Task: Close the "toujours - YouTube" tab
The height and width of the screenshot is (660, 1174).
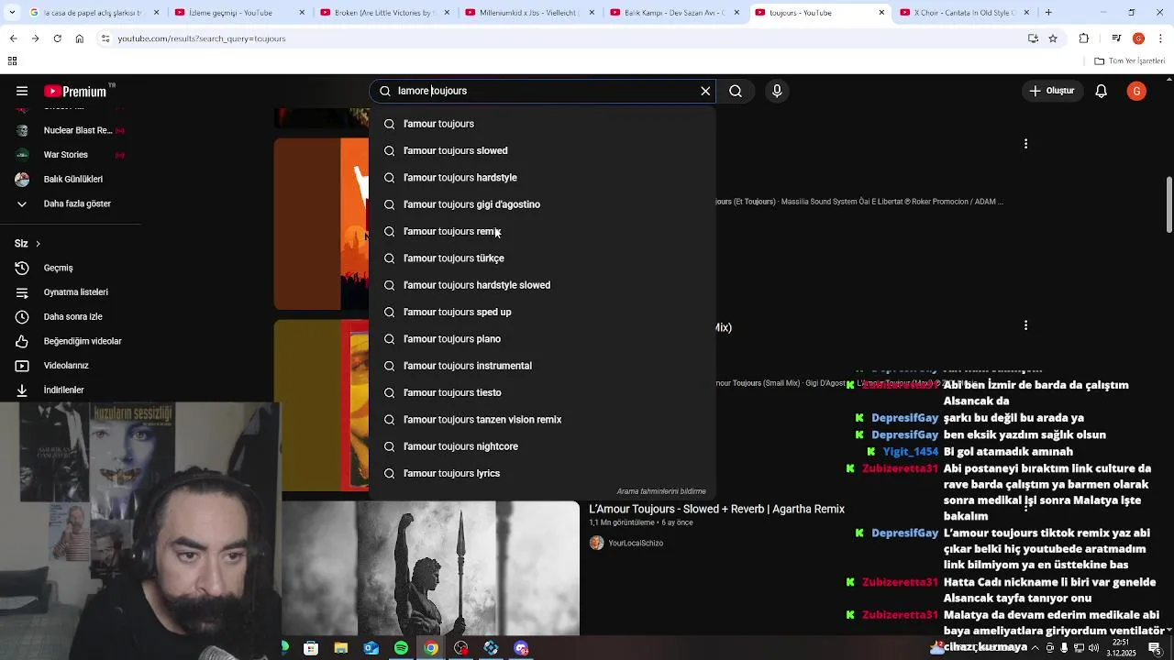Action: 881,13
